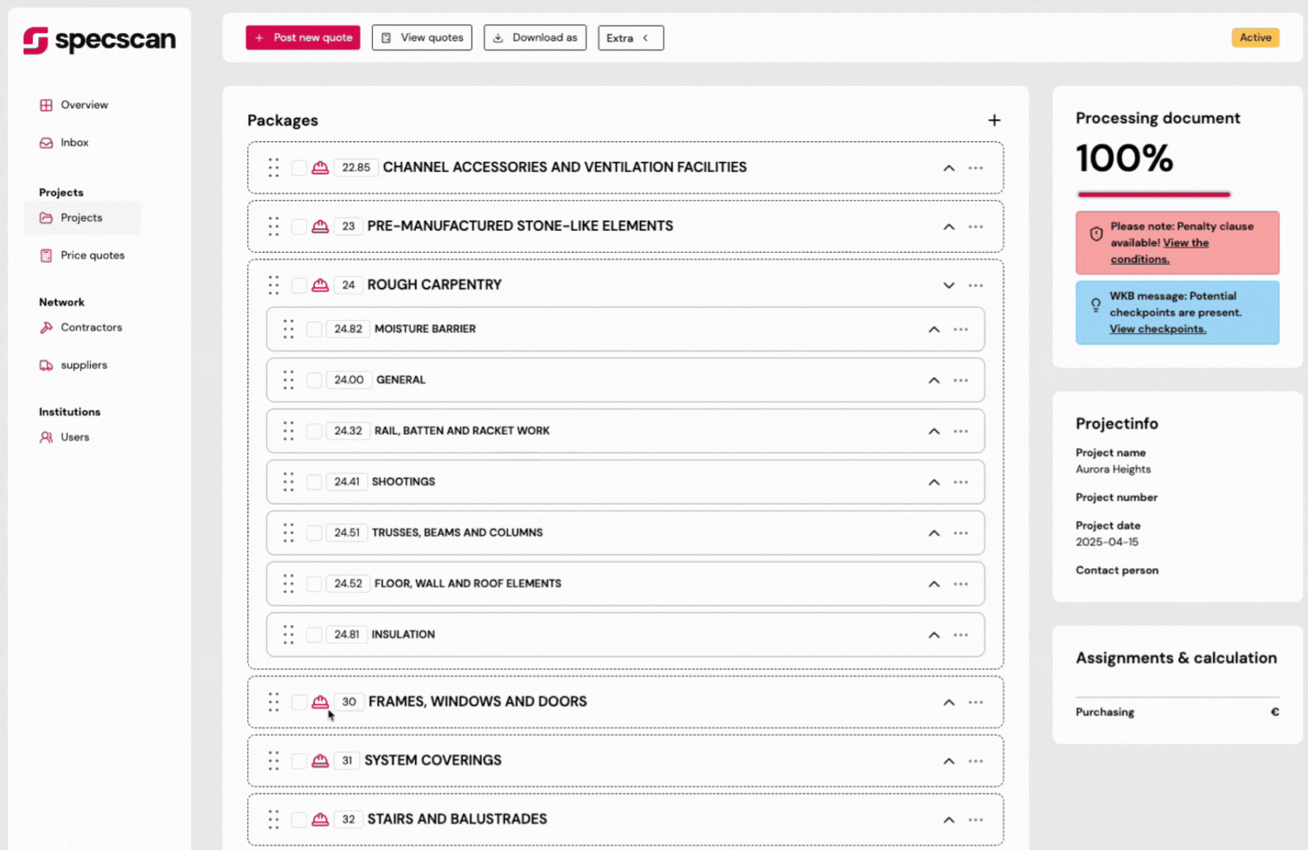Check the Stairs and Balustrades checkbox
1308x850 pixels.
(x=298, y=820)
